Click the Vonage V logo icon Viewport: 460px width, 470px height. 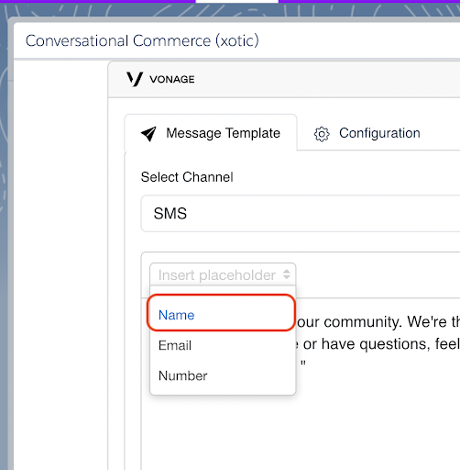[x=135, y=79]
